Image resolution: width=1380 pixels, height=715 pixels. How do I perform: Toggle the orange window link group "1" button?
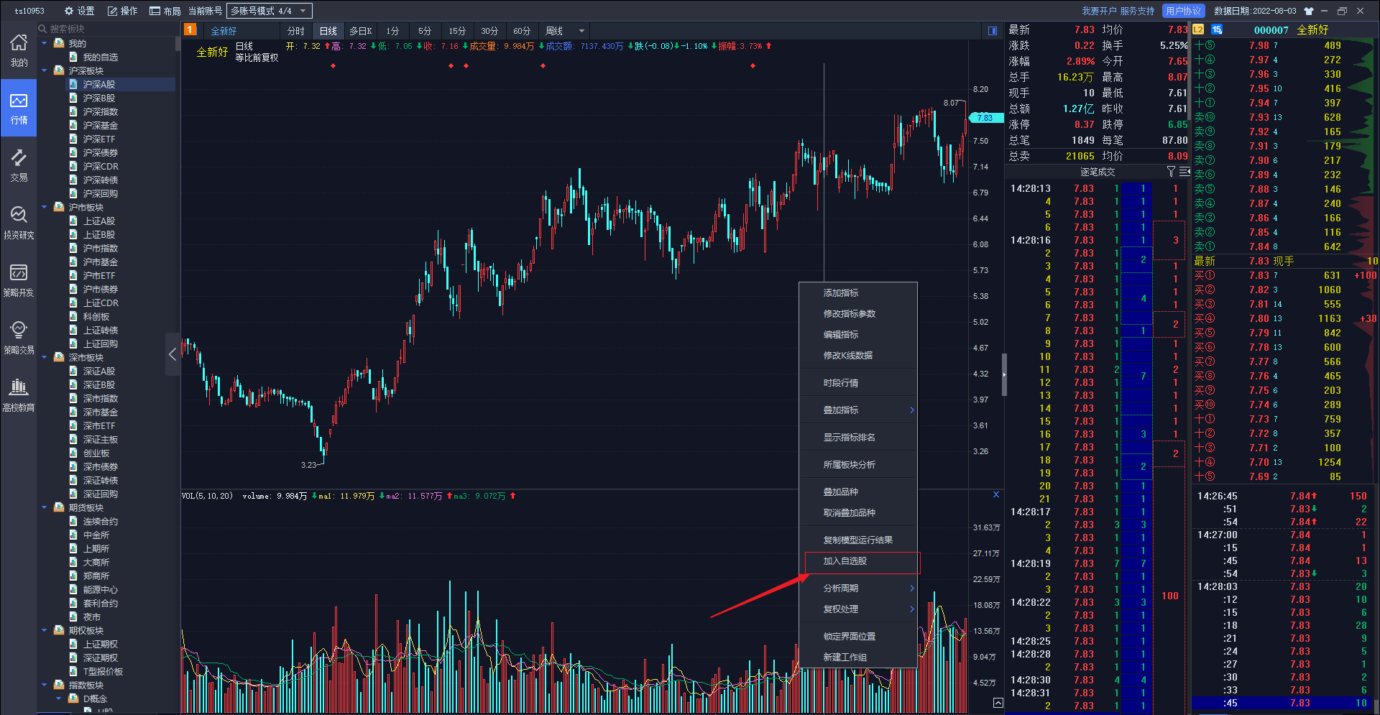pos(190,31)
